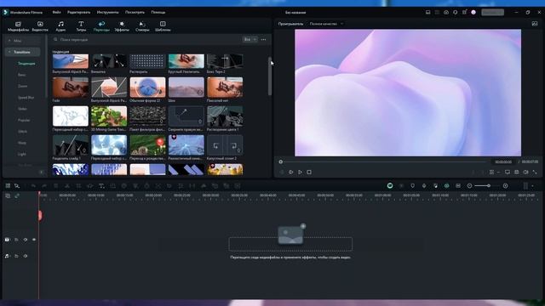
Task: Click the play button in the player
Action: tap(300, 172)
